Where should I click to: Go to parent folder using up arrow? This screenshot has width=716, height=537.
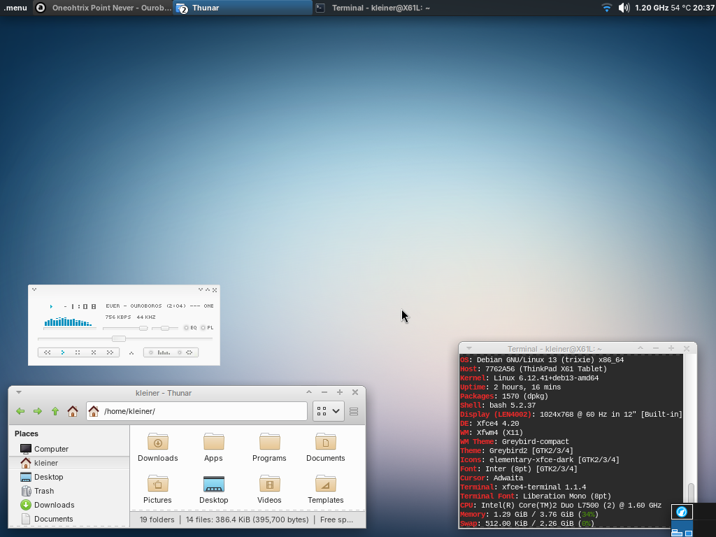[x=55, y=411]
